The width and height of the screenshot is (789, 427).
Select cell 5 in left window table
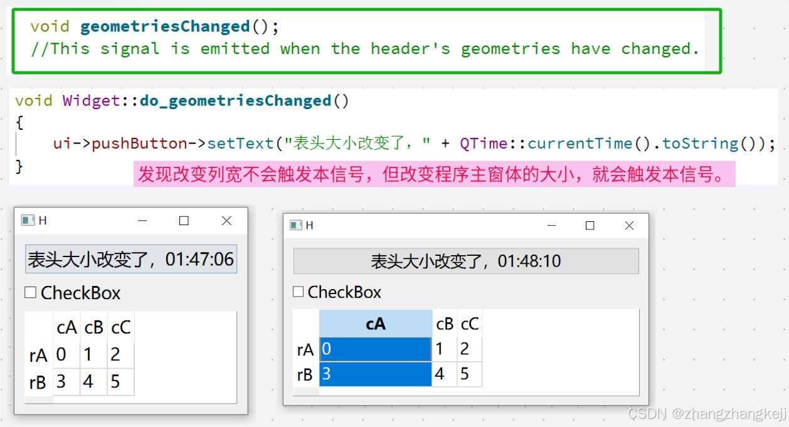pos(121,382)
